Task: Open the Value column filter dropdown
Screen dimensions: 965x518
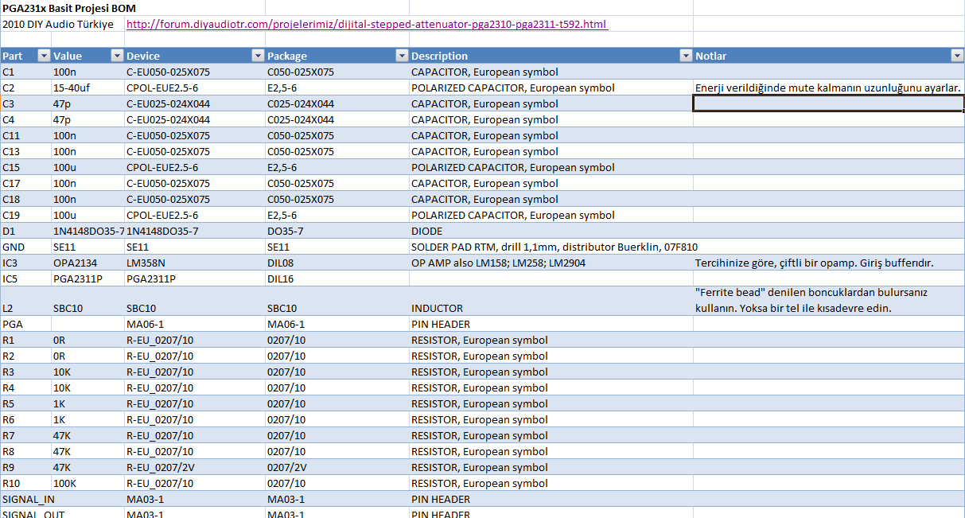Action: point(117,56)
